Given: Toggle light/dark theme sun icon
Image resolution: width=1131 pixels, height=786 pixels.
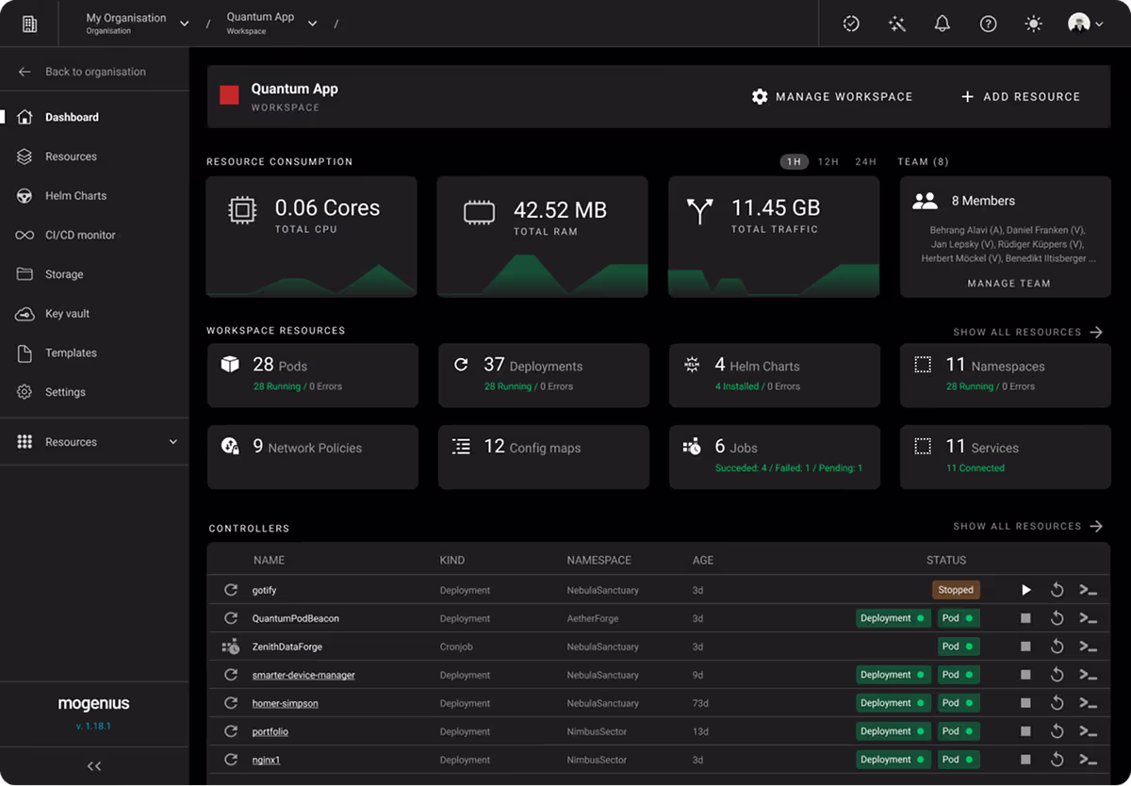Looking at the screenshot, I should click(x=1034, y=25).
